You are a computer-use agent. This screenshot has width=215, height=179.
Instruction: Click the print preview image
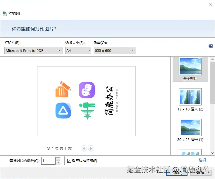(x=86, y=101)
